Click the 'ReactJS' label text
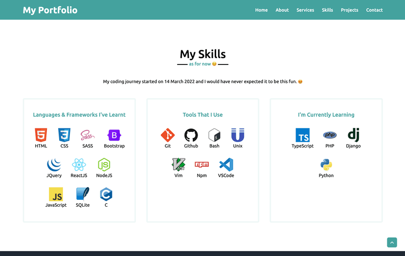Screen dimensions: 405x256 (x=79, y=175)
